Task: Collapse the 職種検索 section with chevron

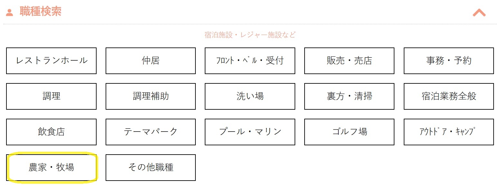Action: [x=479, y=12]
